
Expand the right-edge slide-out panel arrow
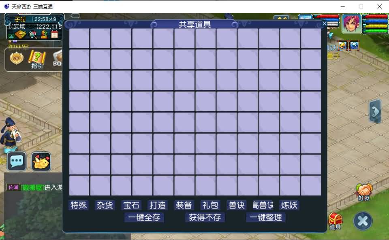coord(374,111)
